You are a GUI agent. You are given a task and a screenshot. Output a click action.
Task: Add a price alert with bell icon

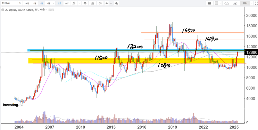pyautogui.click(x=116, y=3)
